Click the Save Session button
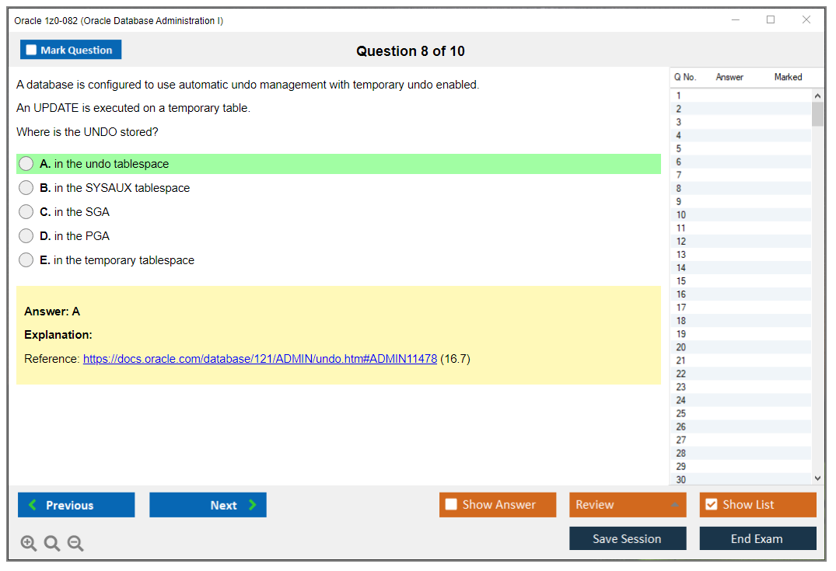This screenshot has width=836, height=571. click(x=628, y=538)
